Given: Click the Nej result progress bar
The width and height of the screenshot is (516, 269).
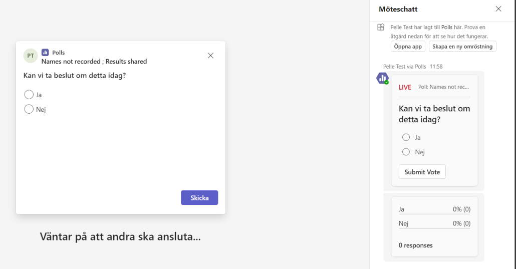Looking at the screenshot, I should tap(434, 228).
